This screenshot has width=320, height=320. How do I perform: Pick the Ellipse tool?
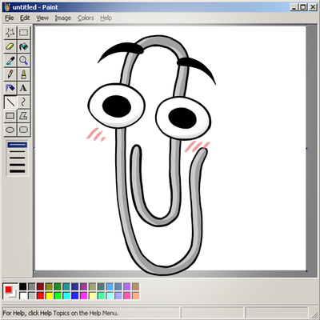coord(10,130)
